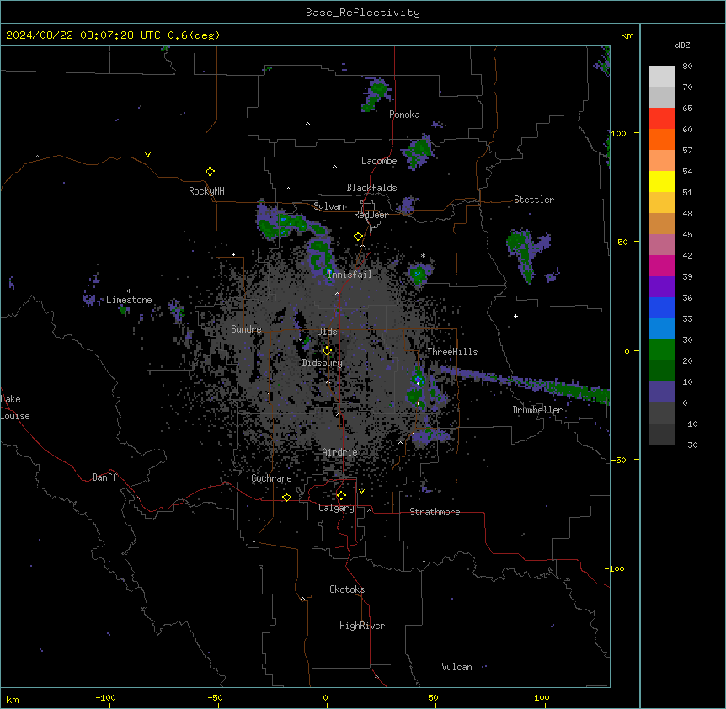Click the 45 value on the dBZ legend
This screenshot has height=709, width=726.
[x=687, y=235]
